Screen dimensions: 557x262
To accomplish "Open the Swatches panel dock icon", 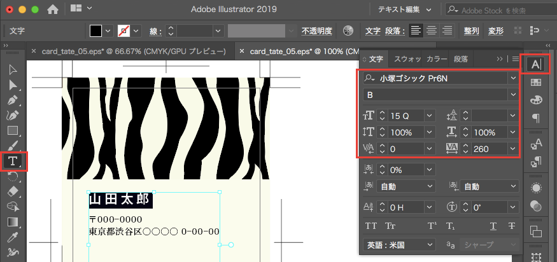I will (x=536, y=83).
